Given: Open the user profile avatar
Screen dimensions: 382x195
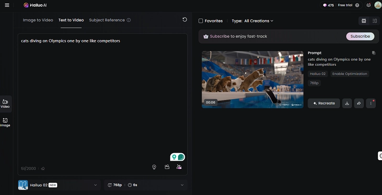Looking at the screenshot, I should coord(378,5).
